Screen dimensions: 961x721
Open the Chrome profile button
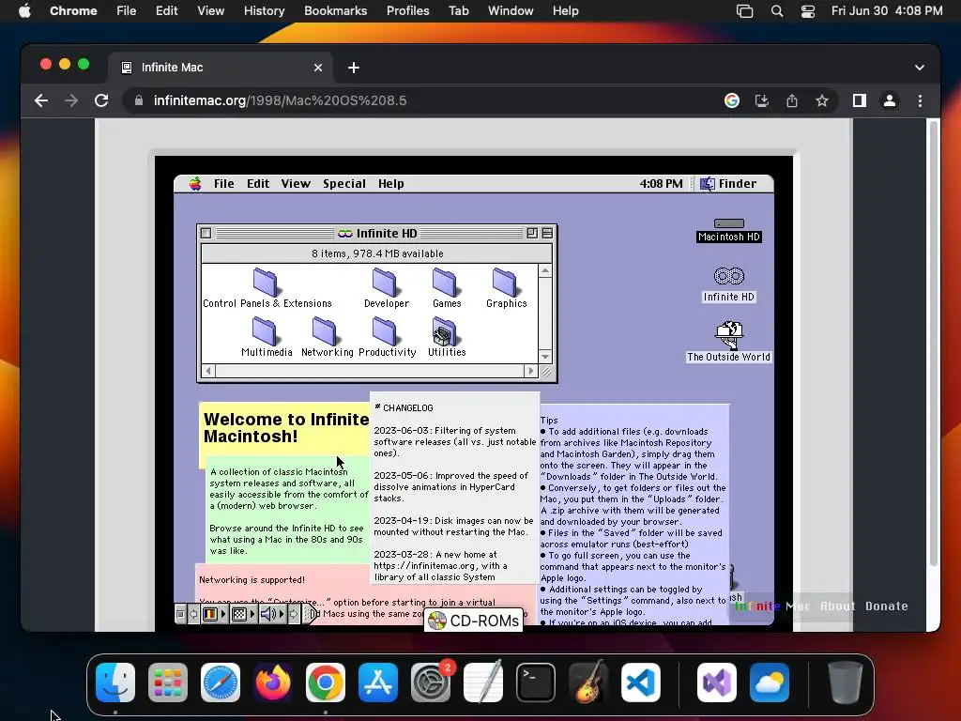point(890,100)
